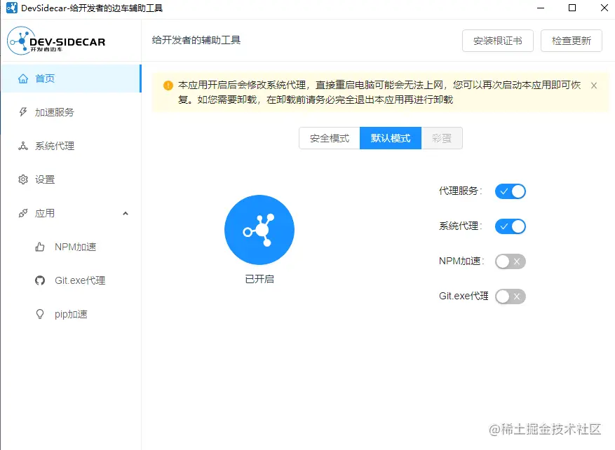
Task: Click the 代理服务 label text
Action: point(460,191)
